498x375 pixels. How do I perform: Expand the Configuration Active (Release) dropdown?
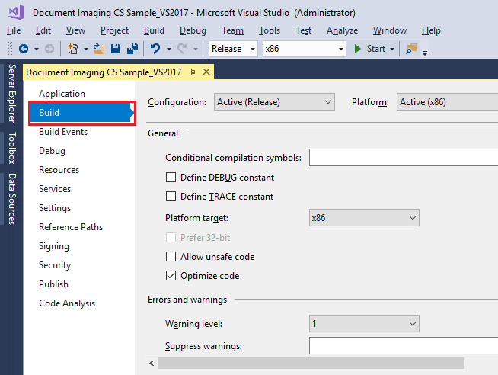pos(274,102)
